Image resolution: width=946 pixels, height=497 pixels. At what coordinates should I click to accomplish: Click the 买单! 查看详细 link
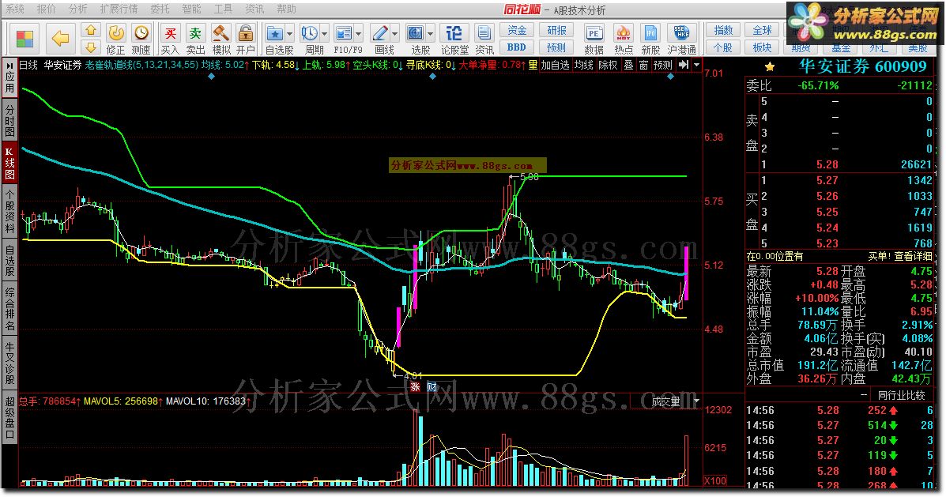coord(900,256)
